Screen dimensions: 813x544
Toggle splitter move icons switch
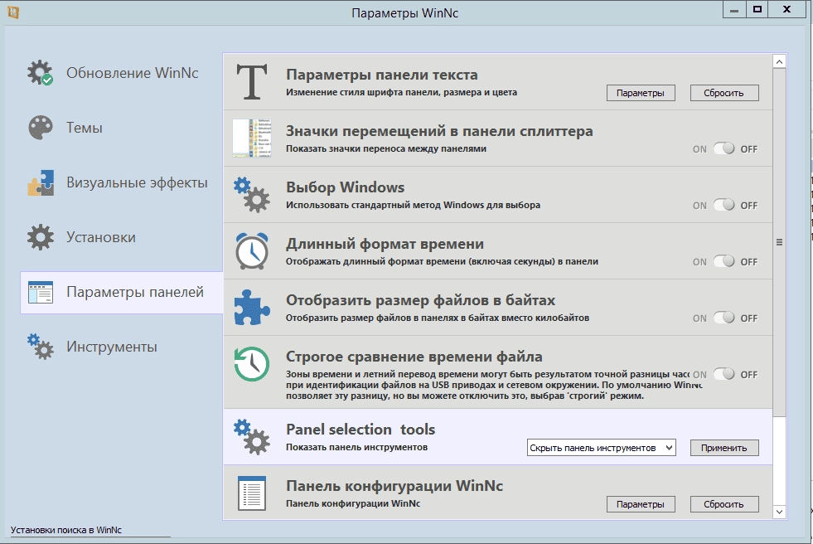tap(723, 148)
